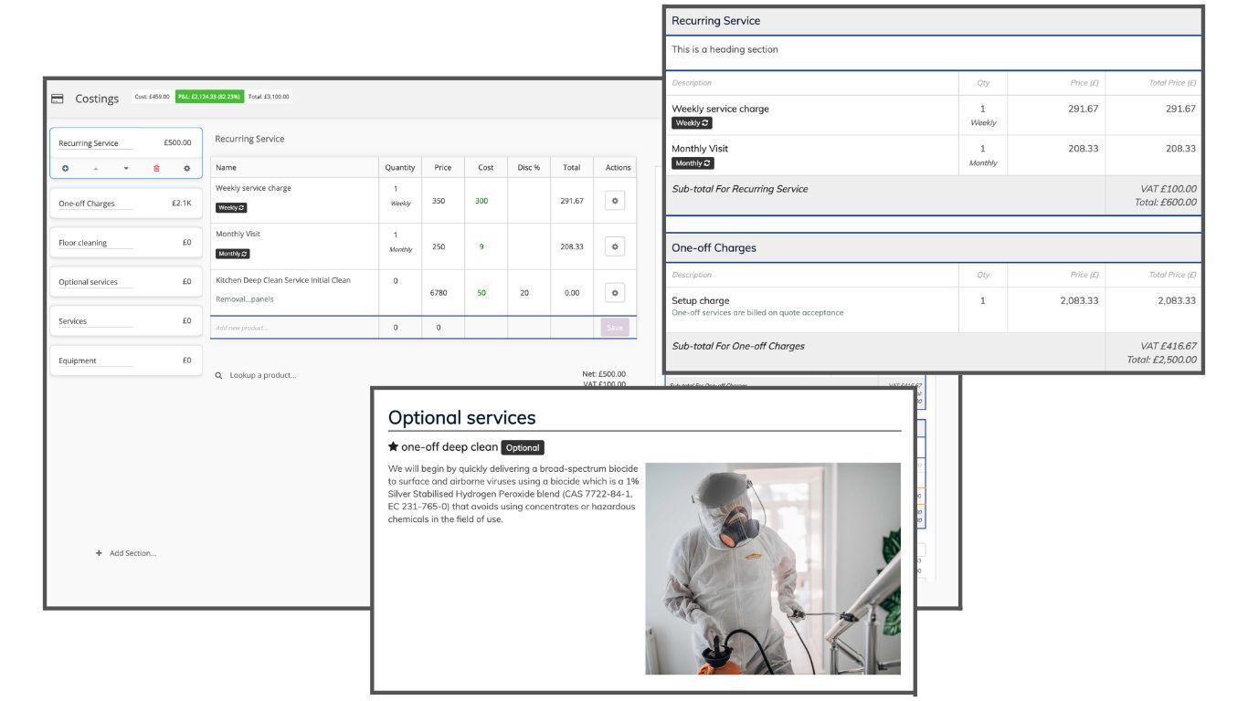This screenshot has width=1248, height=701.
Task: Expand the Add Section option
Action: pyautogui.click(x=126, y=553)
